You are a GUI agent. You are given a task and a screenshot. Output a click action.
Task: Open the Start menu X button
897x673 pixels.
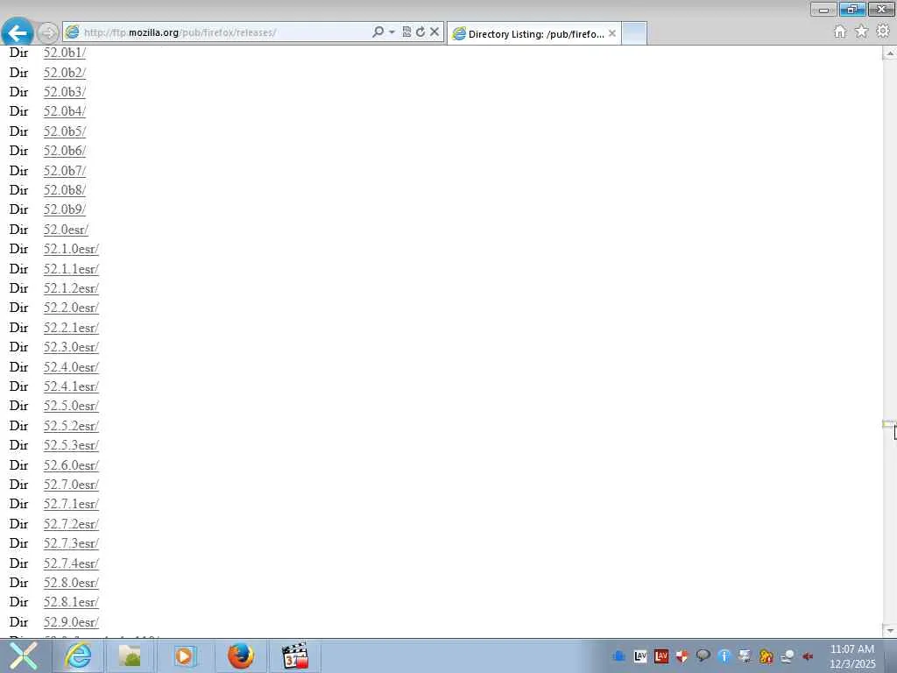[23, 655]
